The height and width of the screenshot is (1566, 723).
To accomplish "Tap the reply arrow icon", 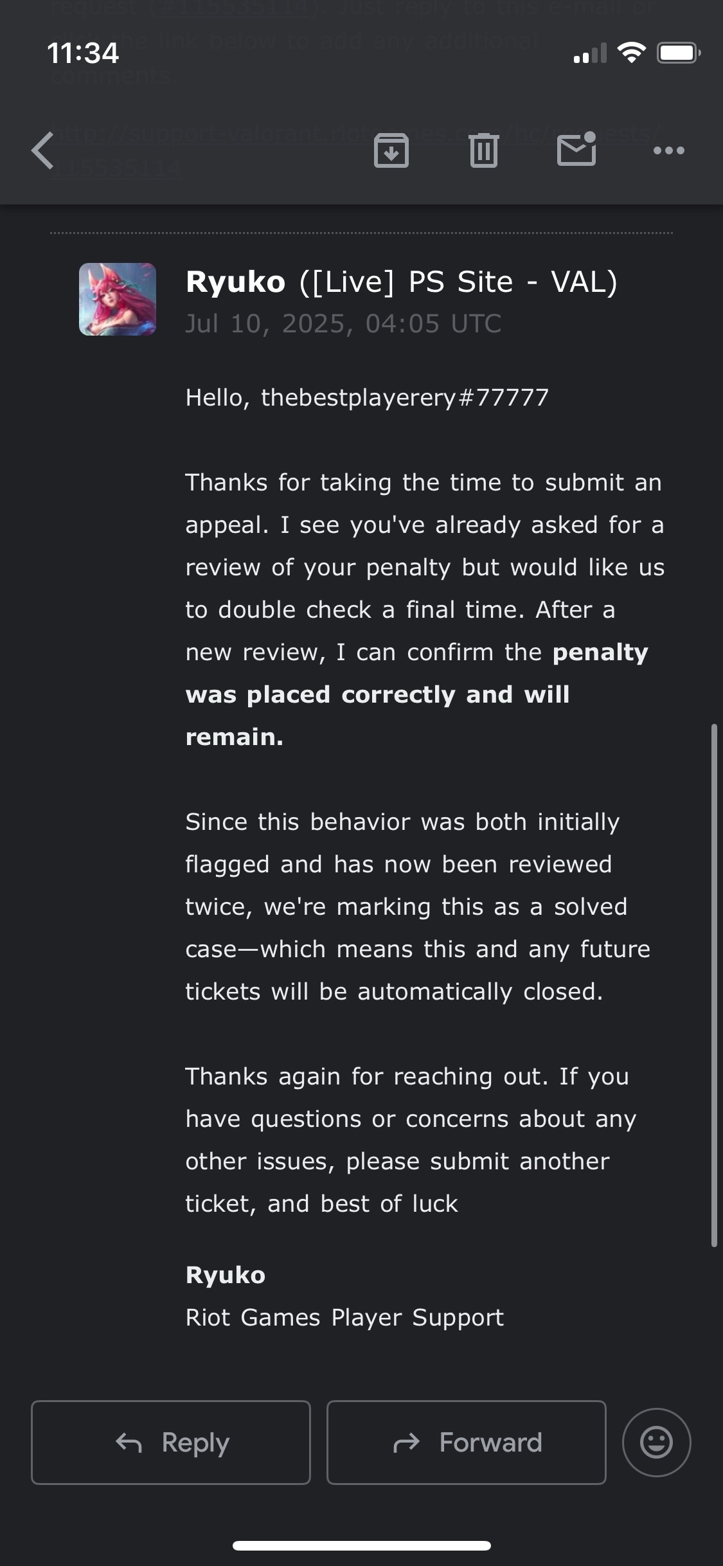I will click(129, 1443).
